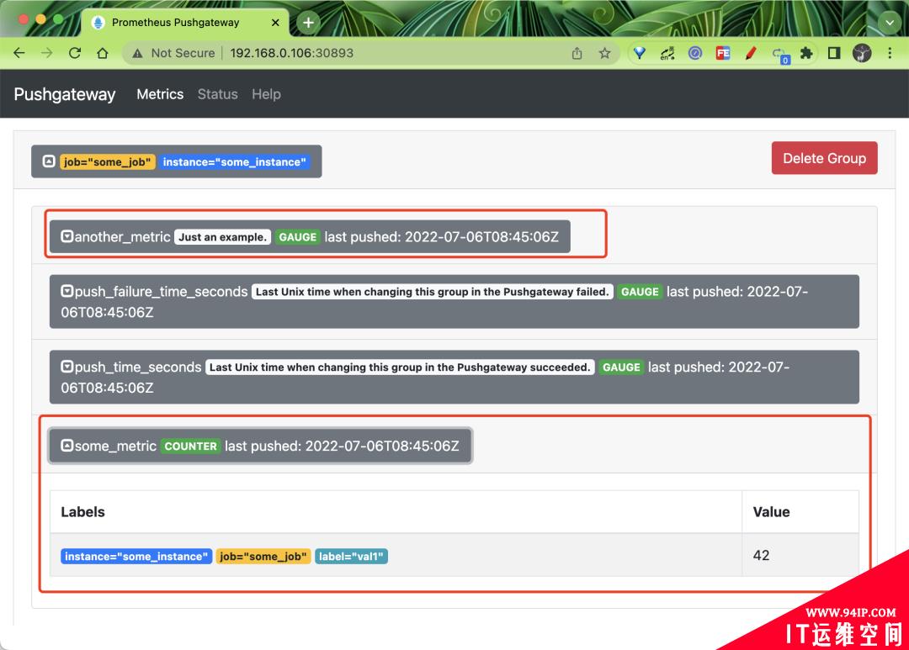Screen dimensions: 909x650
Task: Click the instance="some_instance" label in table
Action: pos(136,557)
